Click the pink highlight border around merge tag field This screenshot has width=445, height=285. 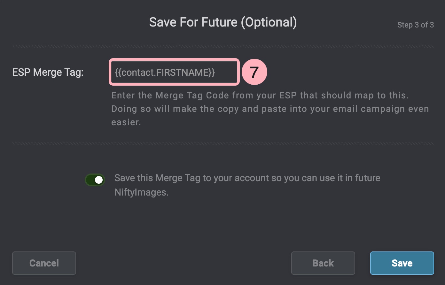pyautogui.click(x=174, y=59)
